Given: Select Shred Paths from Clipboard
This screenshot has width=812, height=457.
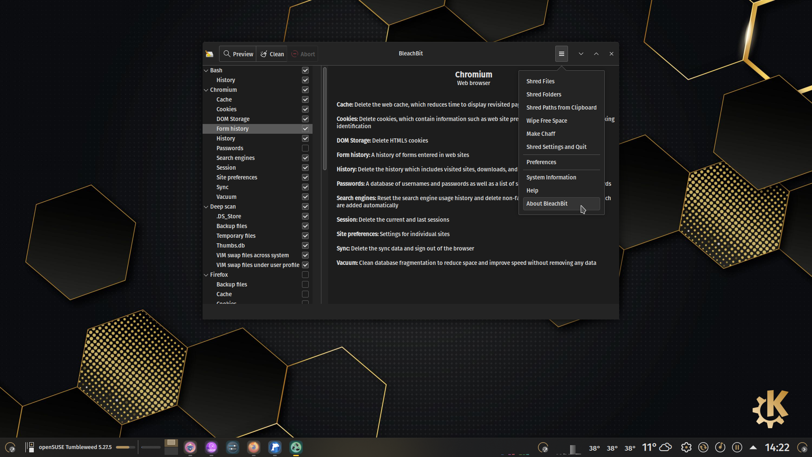Looking at the screenshot, I should tap(561, 107).
